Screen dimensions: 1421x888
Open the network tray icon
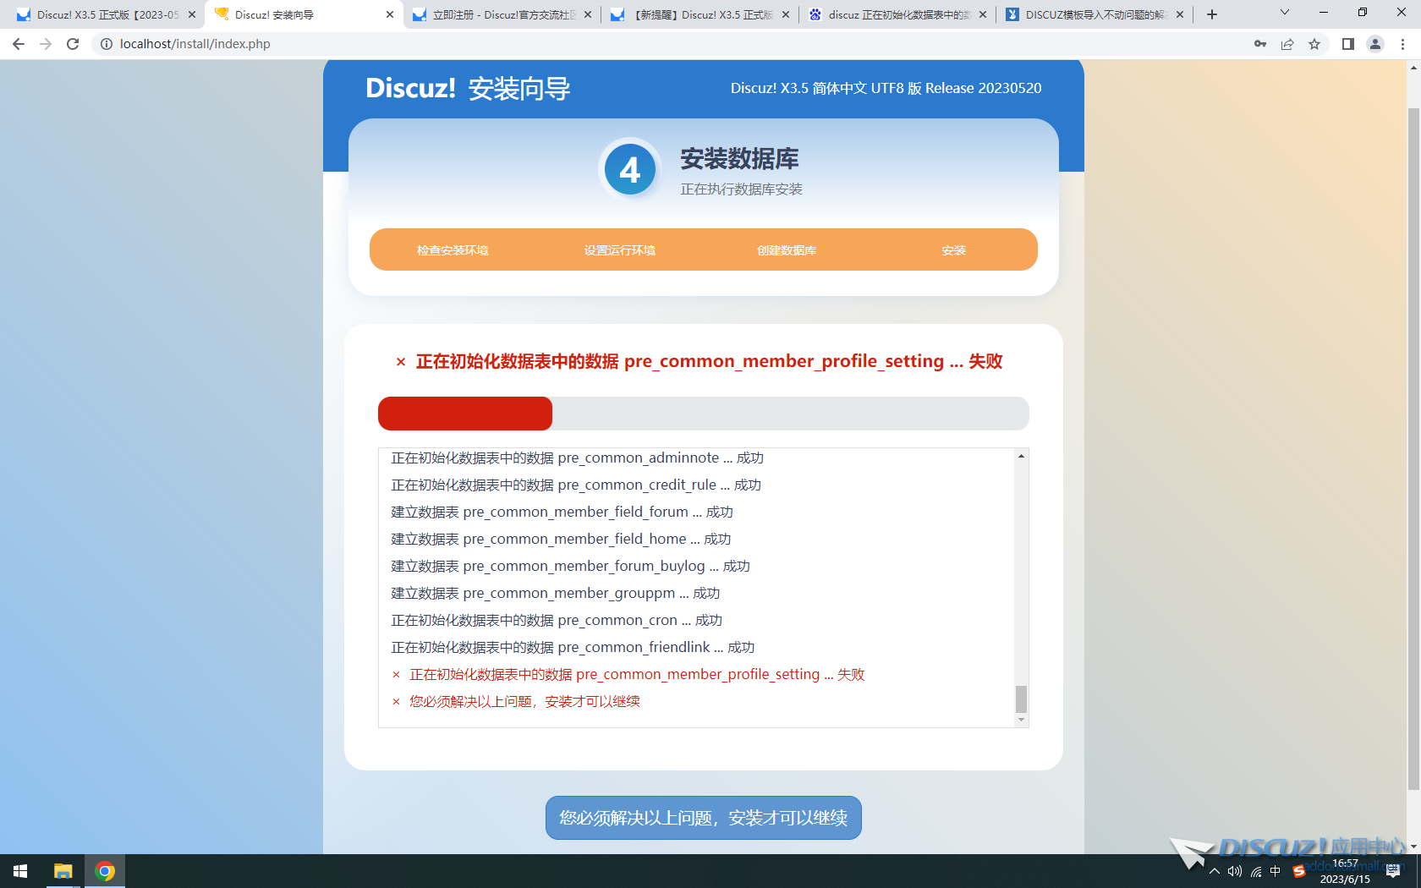pyautogui.click(x=1256, y=871)
